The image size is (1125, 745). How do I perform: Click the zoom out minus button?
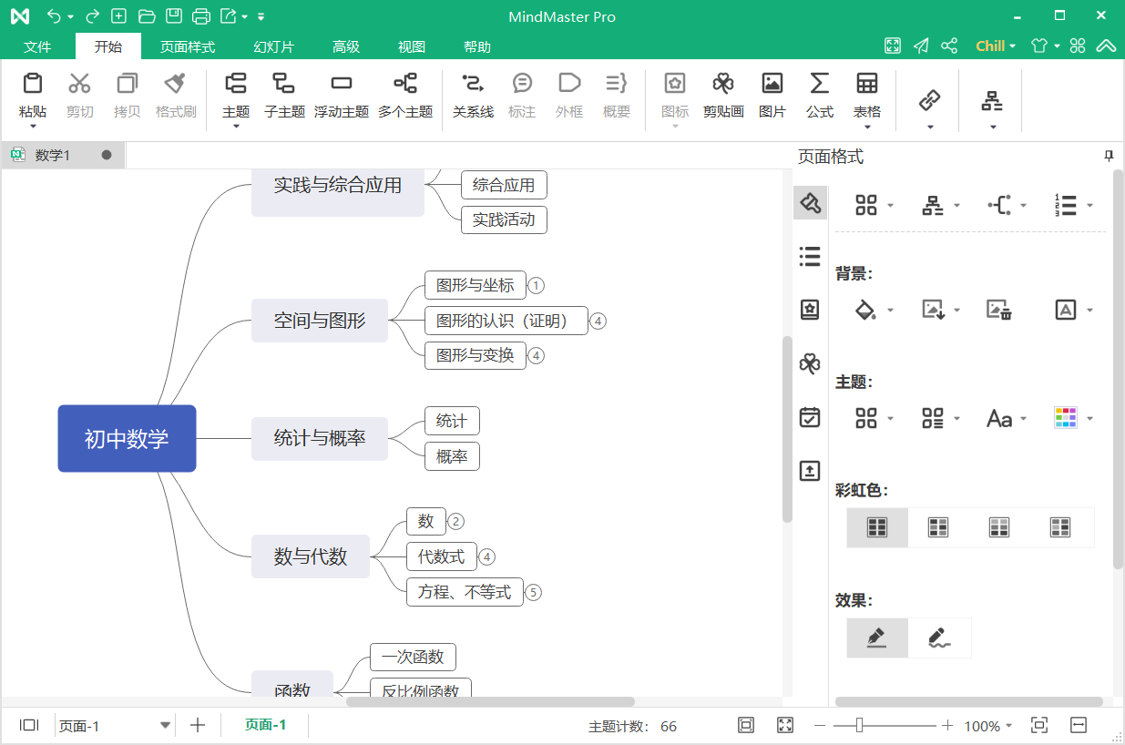pos(820,726)
